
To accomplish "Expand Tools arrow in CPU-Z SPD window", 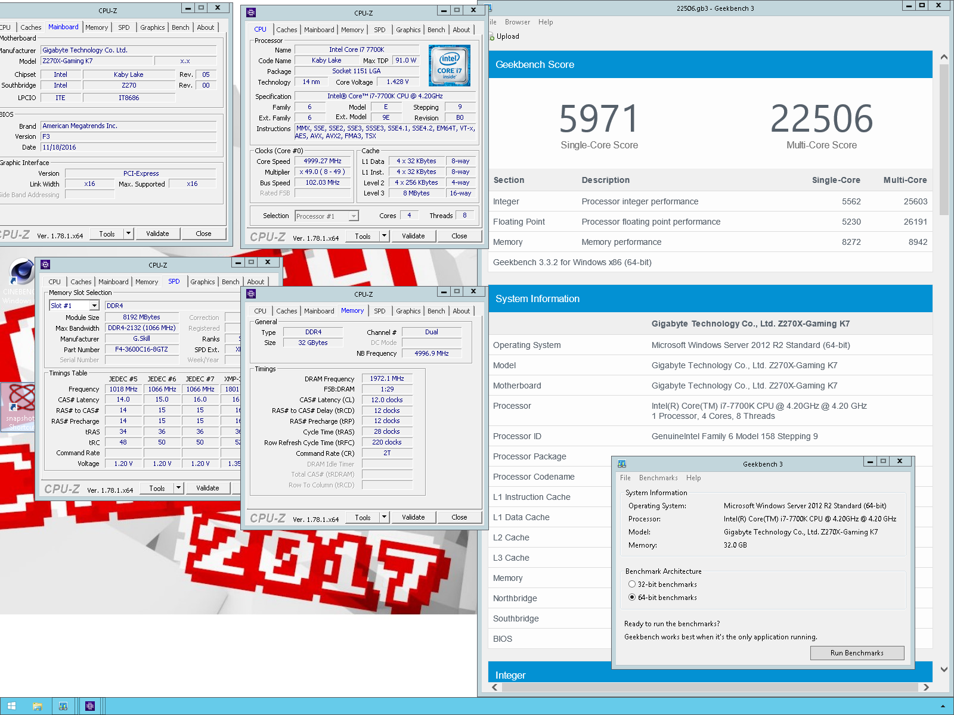I will [x=178, y=488].
